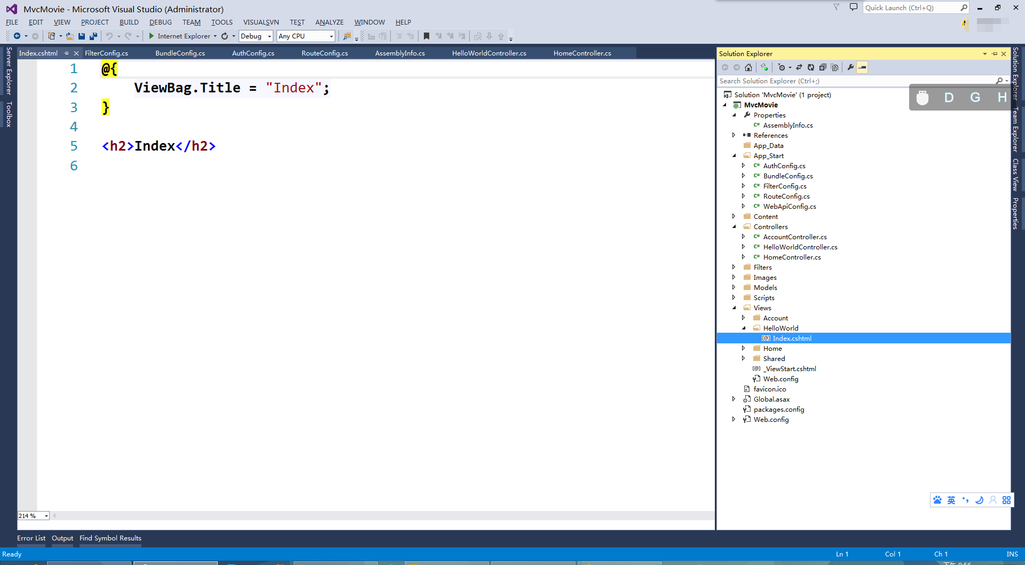Viewport: 1025px width, 565px height.
Task: Toggle pin on Index.cshtml tab
Action: [x=67, y=53]
